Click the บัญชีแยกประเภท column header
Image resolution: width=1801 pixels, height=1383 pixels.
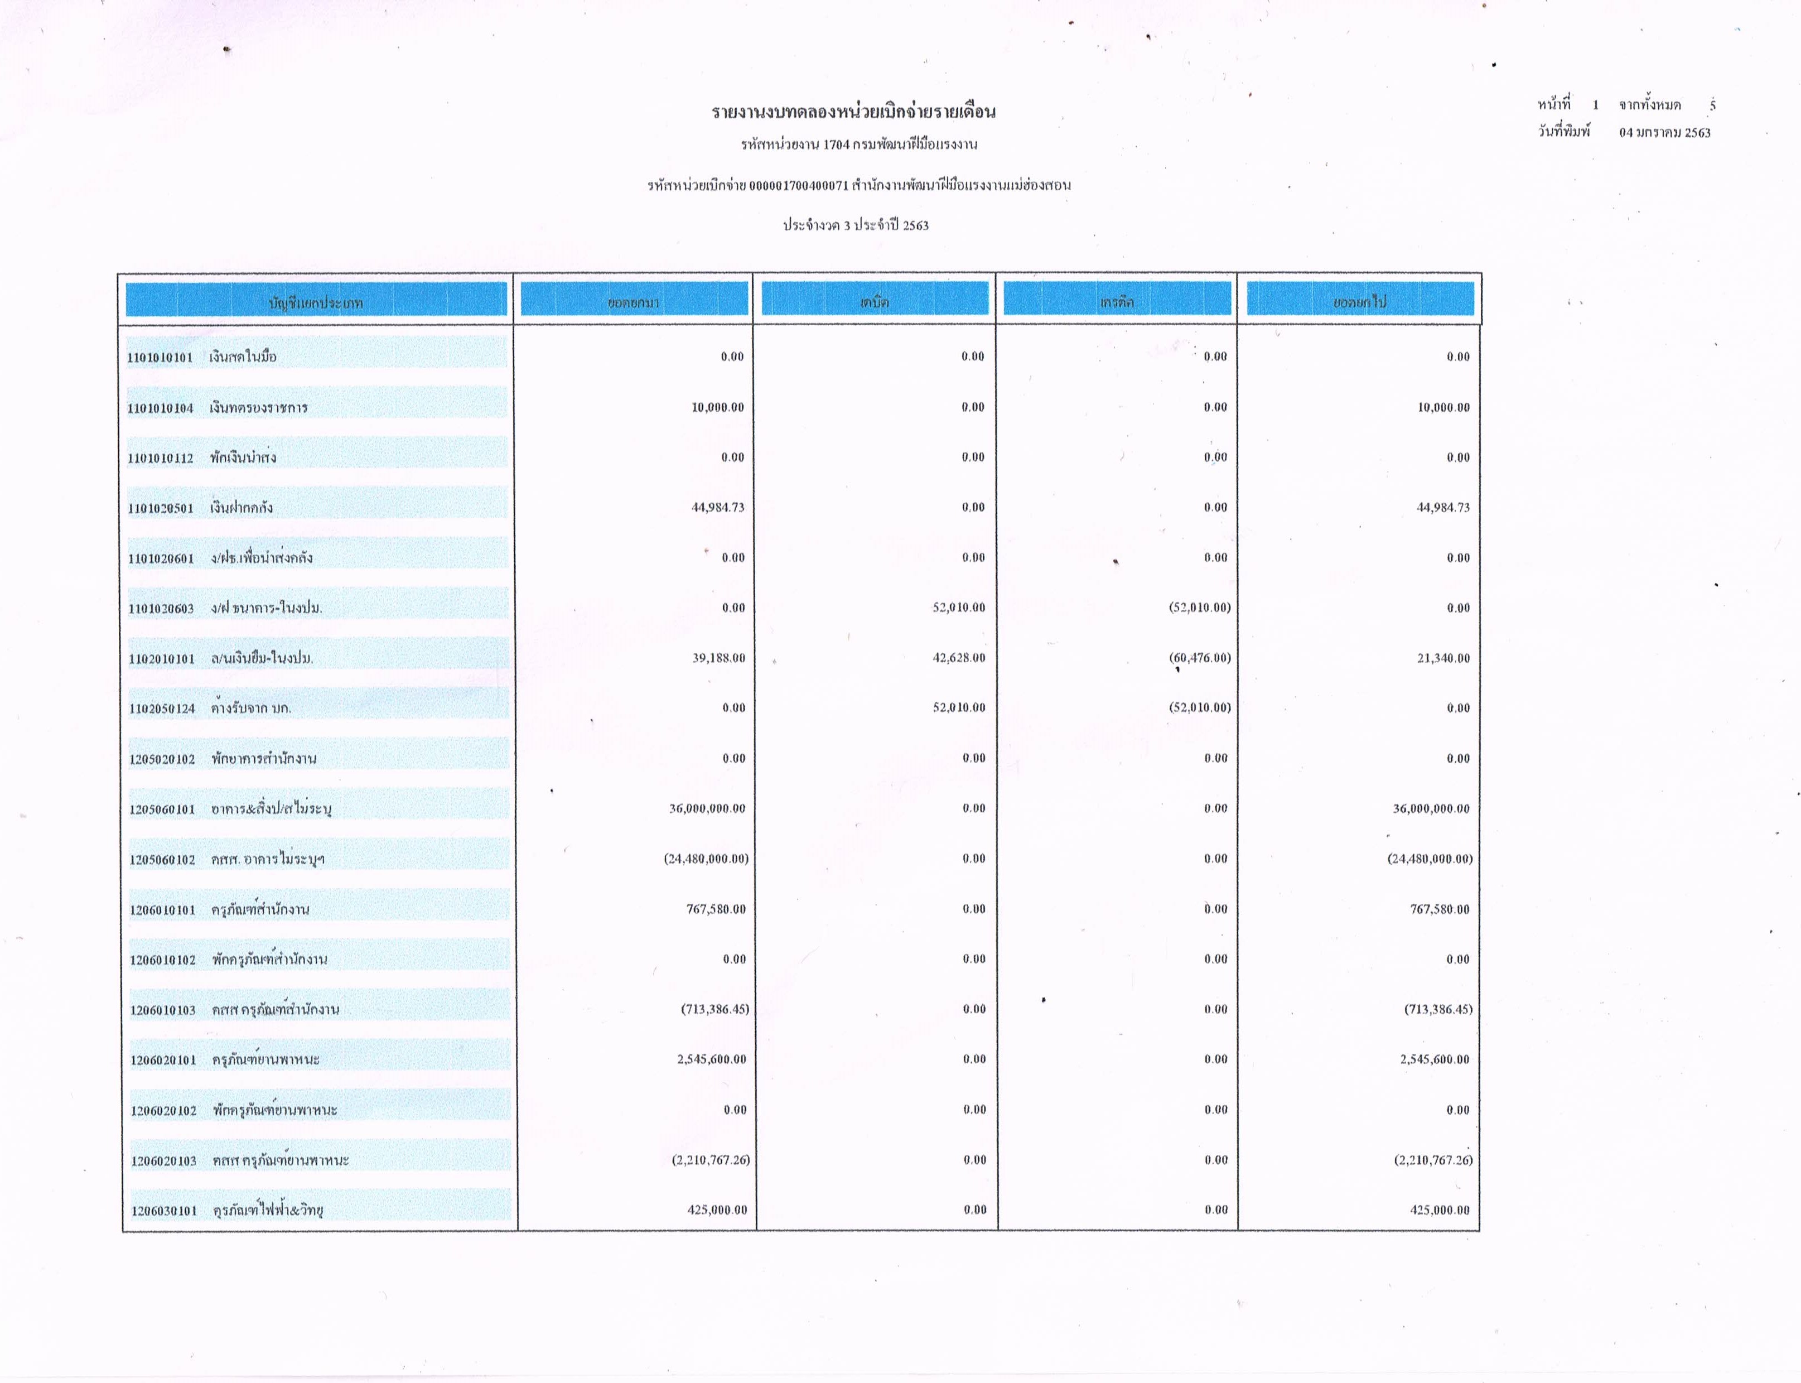tap(316, 302)
